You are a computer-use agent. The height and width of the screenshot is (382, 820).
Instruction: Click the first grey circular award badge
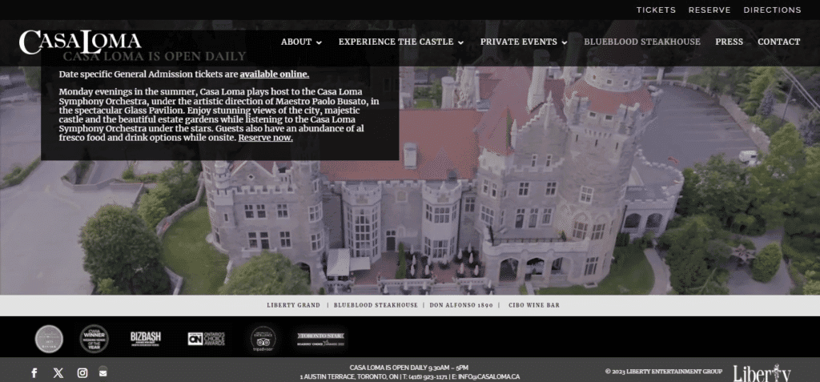49,339
